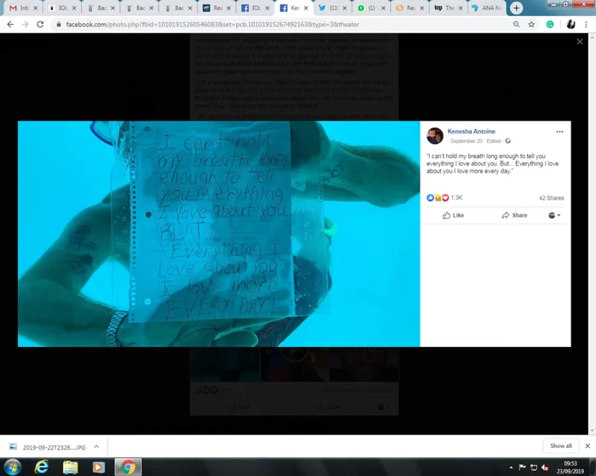The height and width of the screenshot is (476, 596).
Task: Click the browser back arrow
Action: 9,24
